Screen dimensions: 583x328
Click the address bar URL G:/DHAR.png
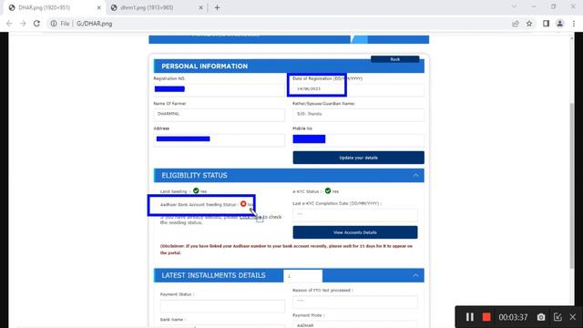point(94,24)
